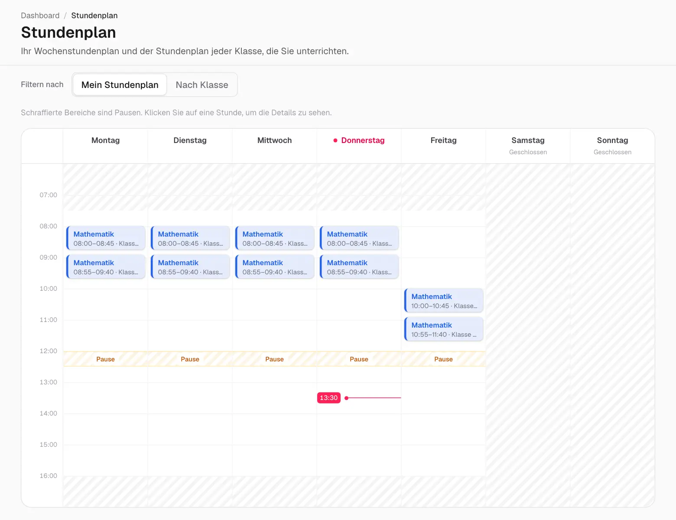Open Freitag's 10:00–10:45 Mathematik lesson
Viewport: 676px width, 520px height.
click(444, 301)
